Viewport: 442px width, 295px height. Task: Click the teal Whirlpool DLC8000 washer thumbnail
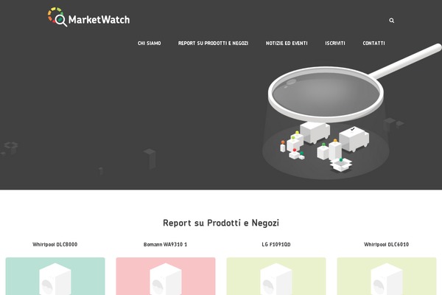tap(55, 276)
